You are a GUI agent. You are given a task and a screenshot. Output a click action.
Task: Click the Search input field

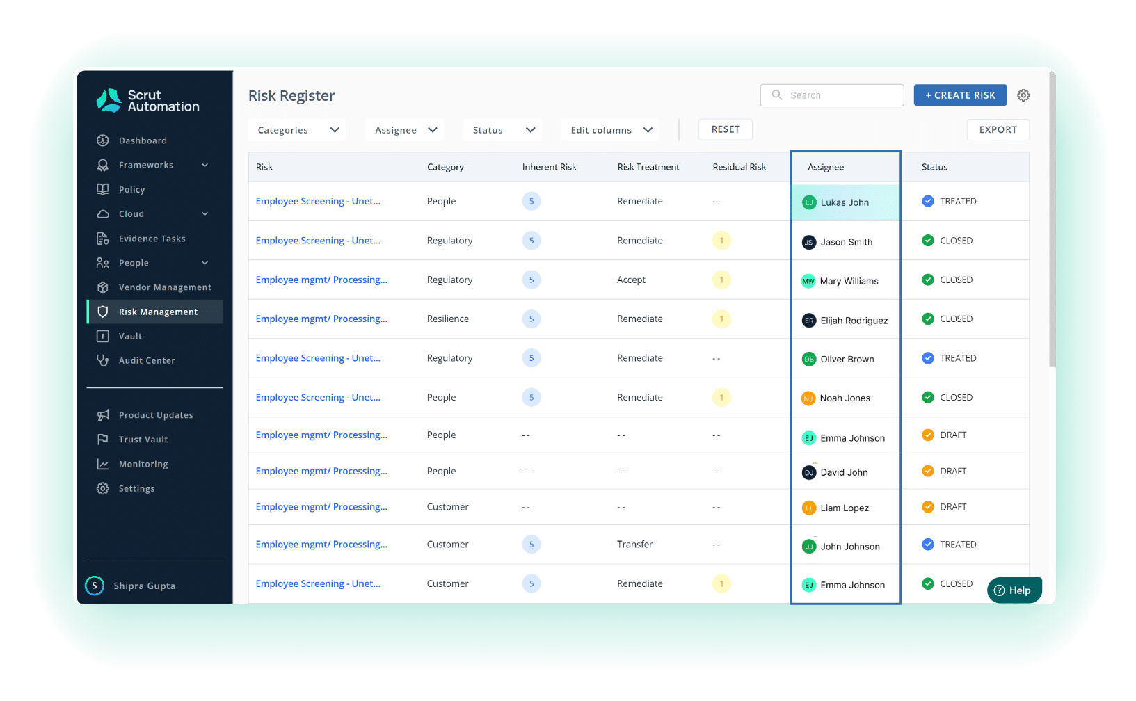point(832,95)
